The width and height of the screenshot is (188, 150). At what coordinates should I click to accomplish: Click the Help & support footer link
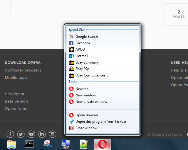[179, 70]
